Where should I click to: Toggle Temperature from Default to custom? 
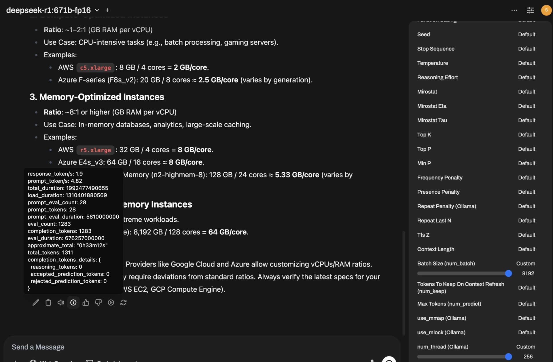527,63
